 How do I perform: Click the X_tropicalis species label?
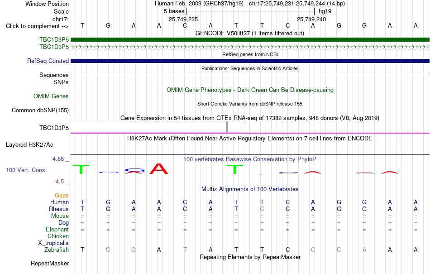pyautogui.click(x=53, y=243)
